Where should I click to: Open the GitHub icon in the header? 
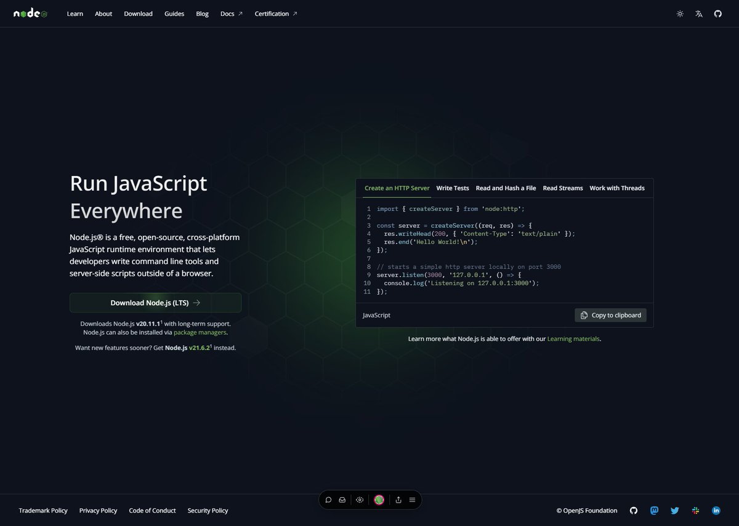[x=717, y=14]
